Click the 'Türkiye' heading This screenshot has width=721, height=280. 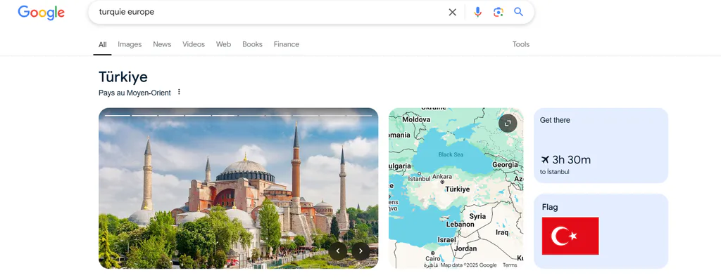pos(123,77)
